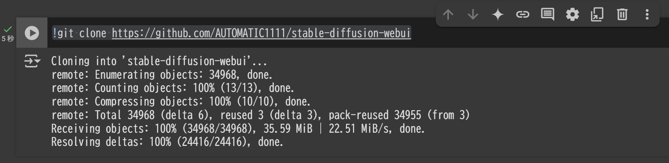Open the stable-diffusion-webui GitHub URL

click(261, 33)
